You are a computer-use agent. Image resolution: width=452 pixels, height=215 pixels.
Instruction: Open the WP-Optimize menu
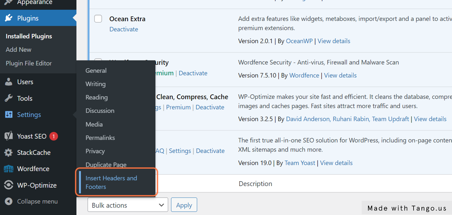[37, 185]
